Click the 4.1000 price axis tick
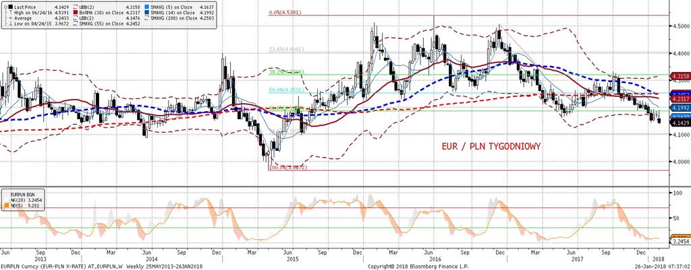 tap(681, 134)
